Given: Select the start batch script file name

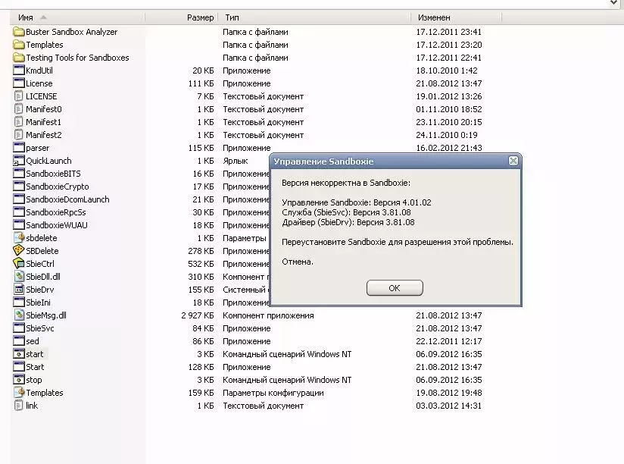Looking at the screenshot, I should (35, 354).
